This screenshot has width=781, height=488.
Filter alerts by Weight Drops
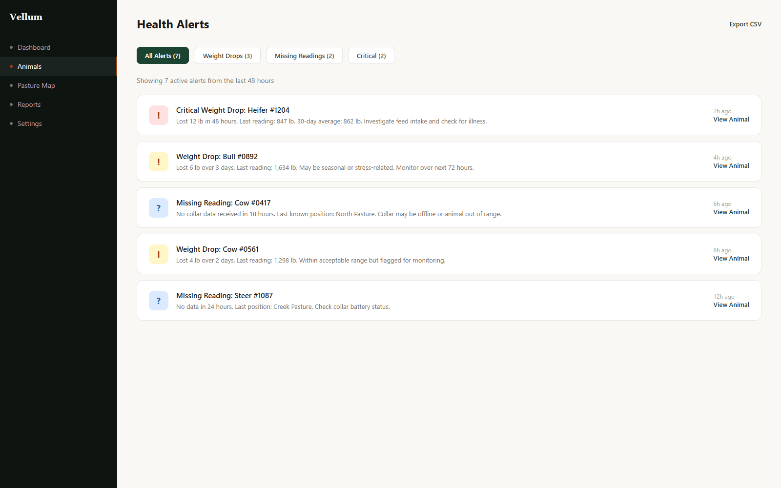click(x=227, y=55)
